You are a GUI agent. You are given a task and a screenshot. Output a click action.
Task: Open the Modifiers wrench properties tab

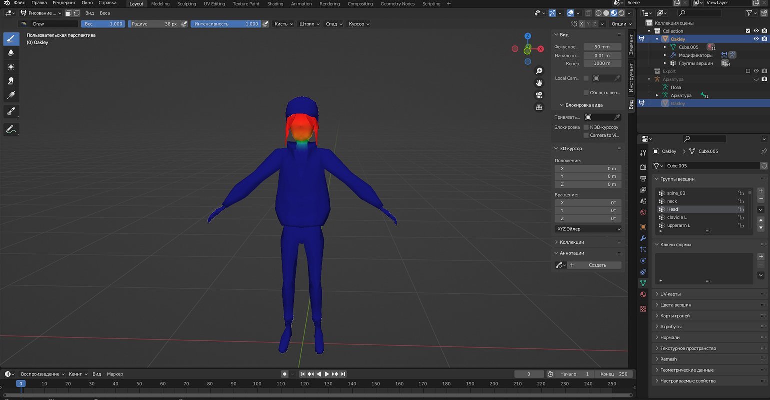pyautogui.click(x=643, y=238)
